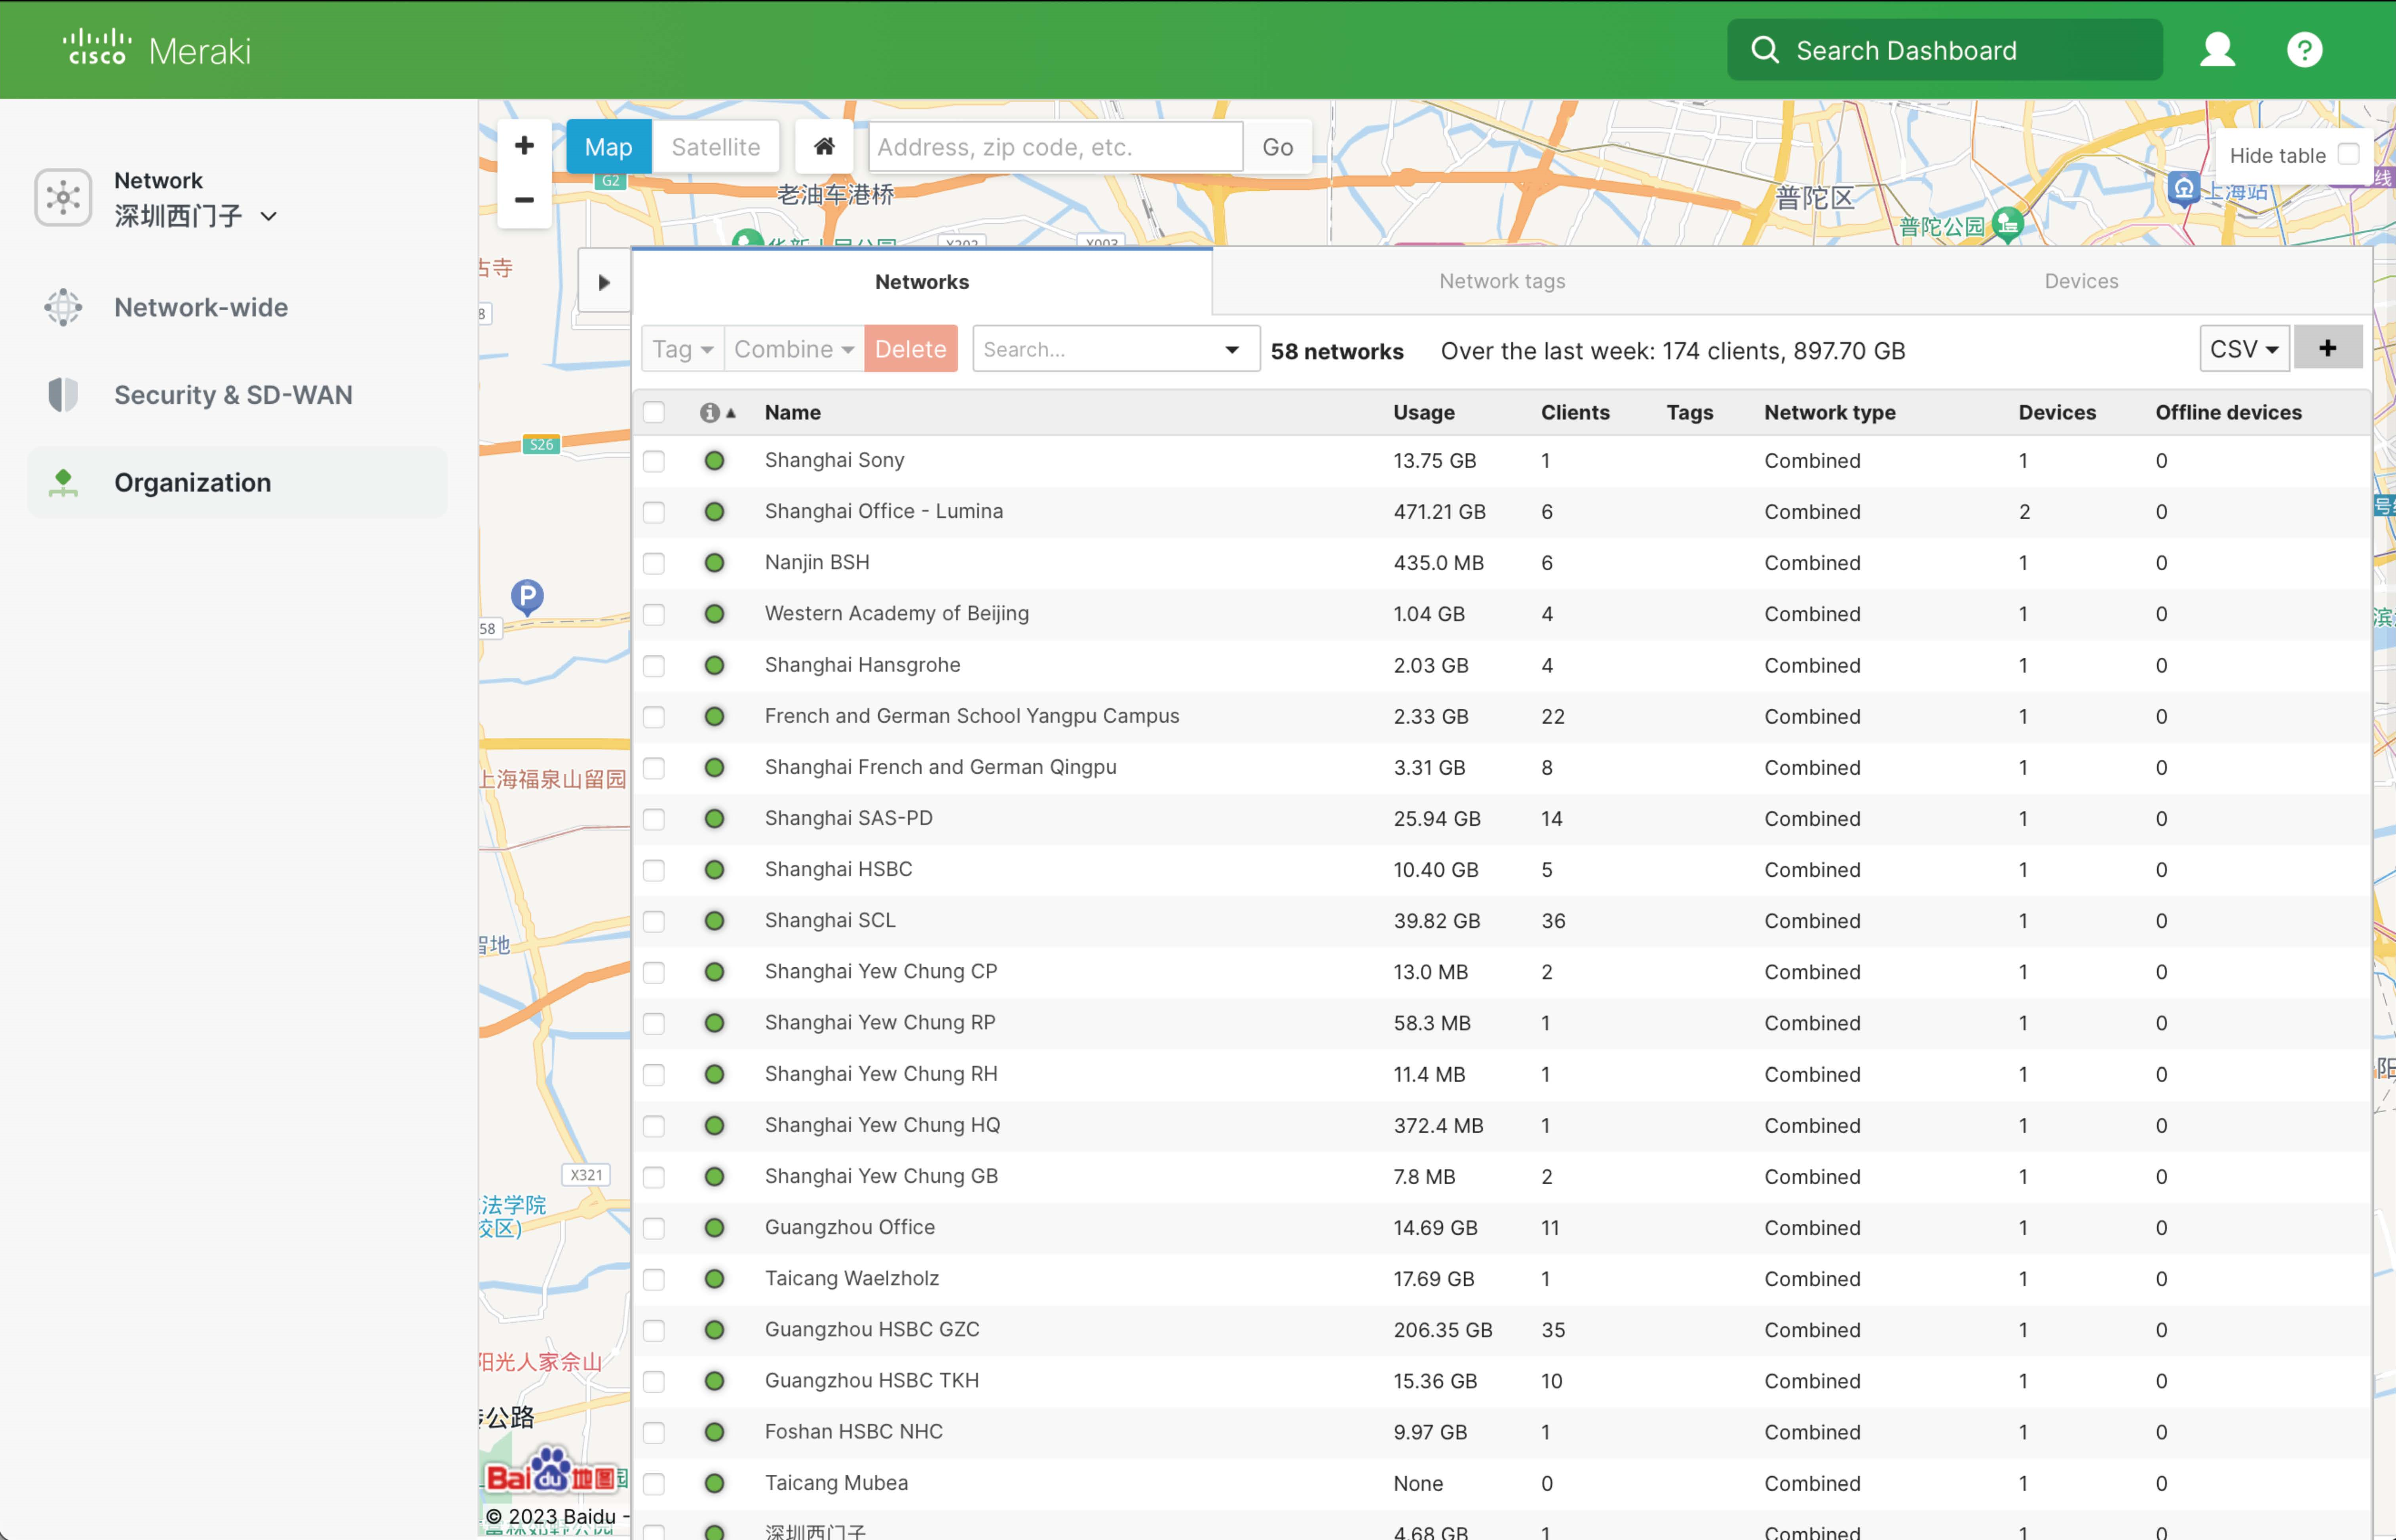Click the Security & SD-WAN shield icon
The height and width of the screenshot is (1540, 2396).
click(x=63, y=395)
